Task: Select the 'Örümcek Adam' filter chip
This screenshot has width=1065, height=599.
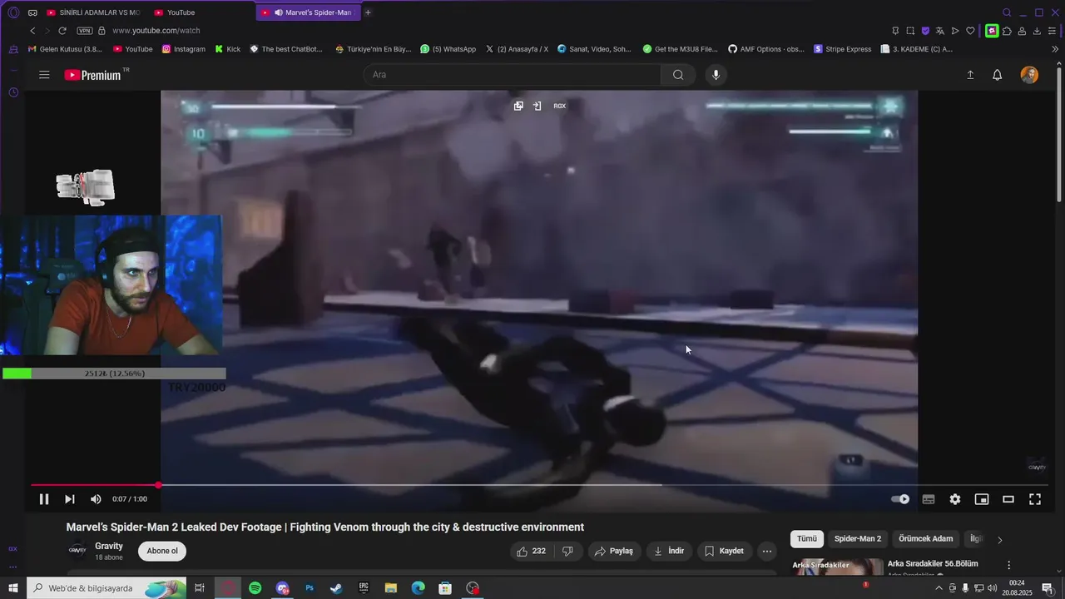Action: coord(924,539)
